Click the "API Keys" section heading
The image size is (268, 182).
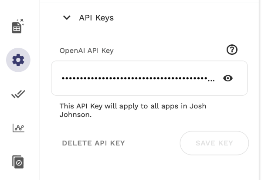click(96, 18)
